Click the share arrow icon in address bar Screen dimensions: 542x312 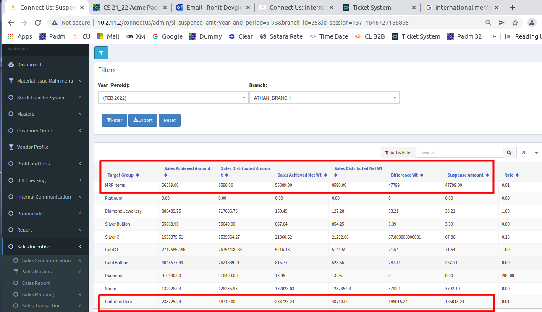click(x=502, y=23)
